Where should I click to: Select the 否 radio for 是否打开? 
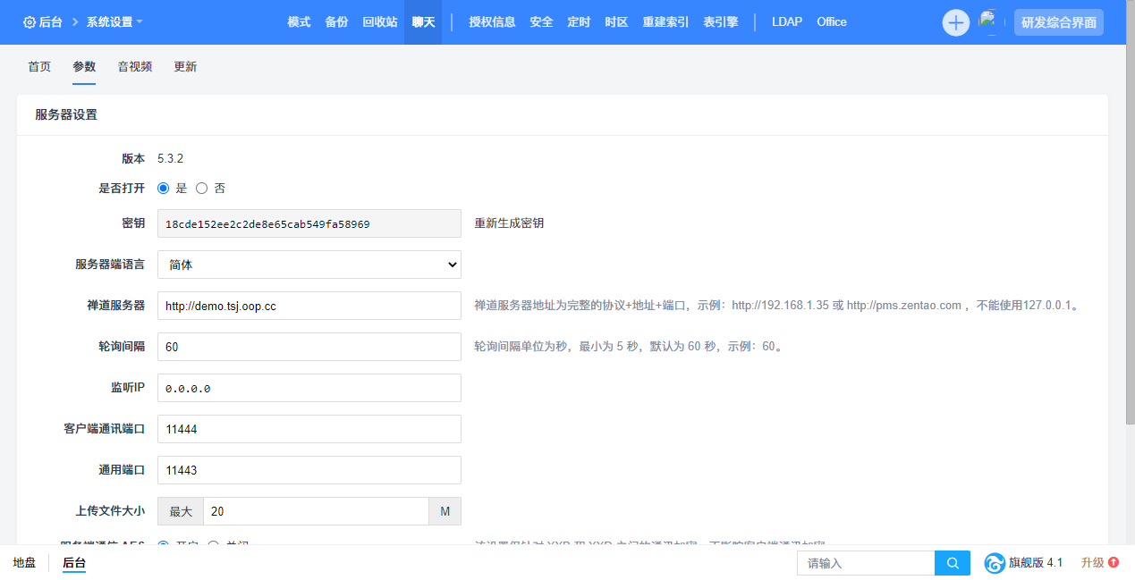click(x=201, y=189)
